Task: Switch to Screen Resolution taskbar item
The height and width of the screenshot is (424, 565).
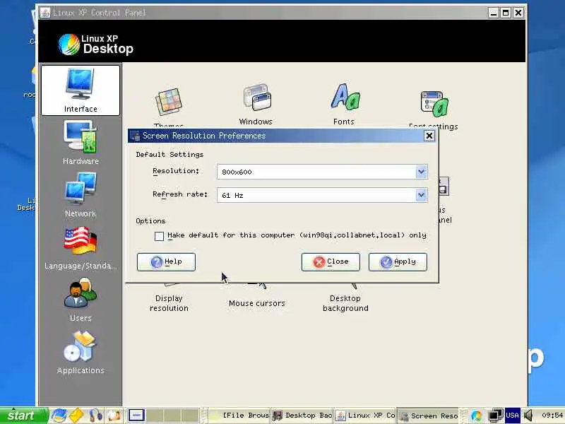Action: (x=428, y=416)
